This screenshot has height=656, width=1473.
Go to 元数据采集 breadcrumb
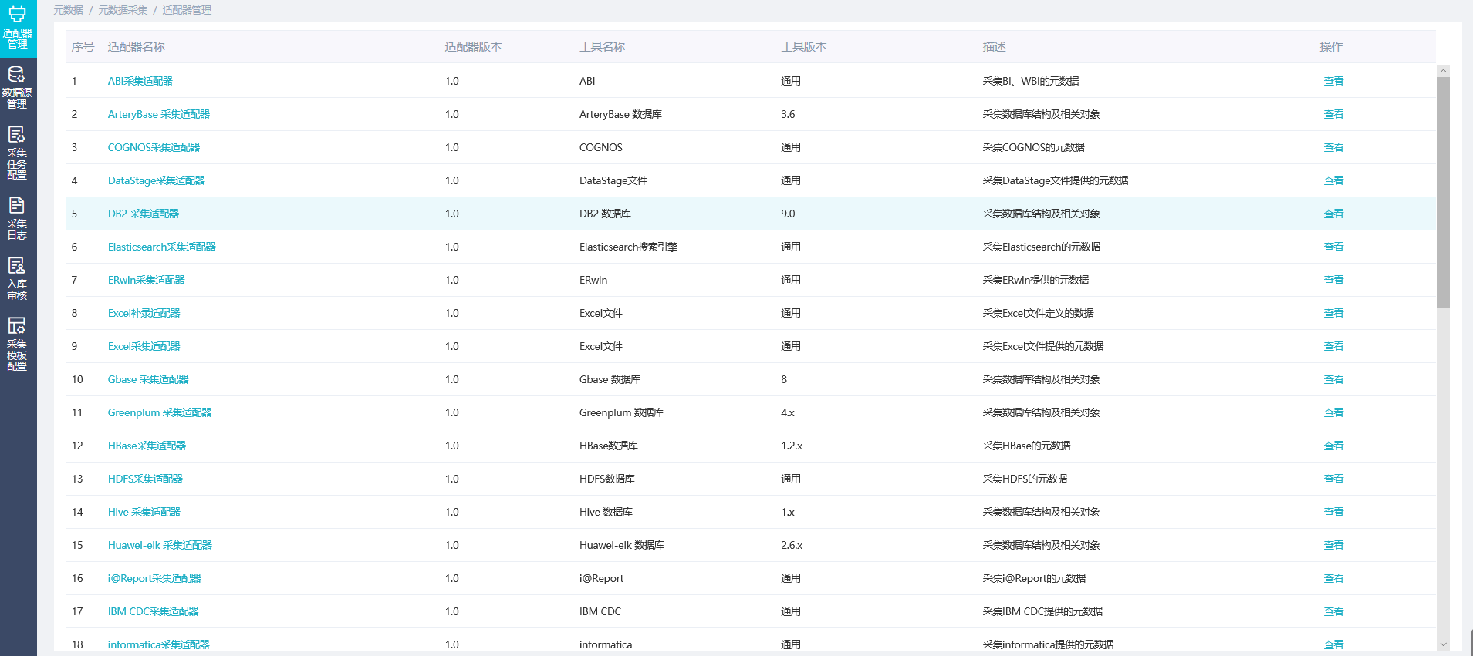[123, 10]
